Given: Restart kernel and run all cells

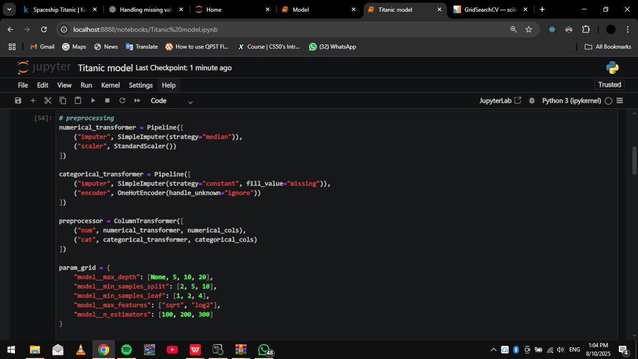Looking at the screenshot, I should (137, 100).
